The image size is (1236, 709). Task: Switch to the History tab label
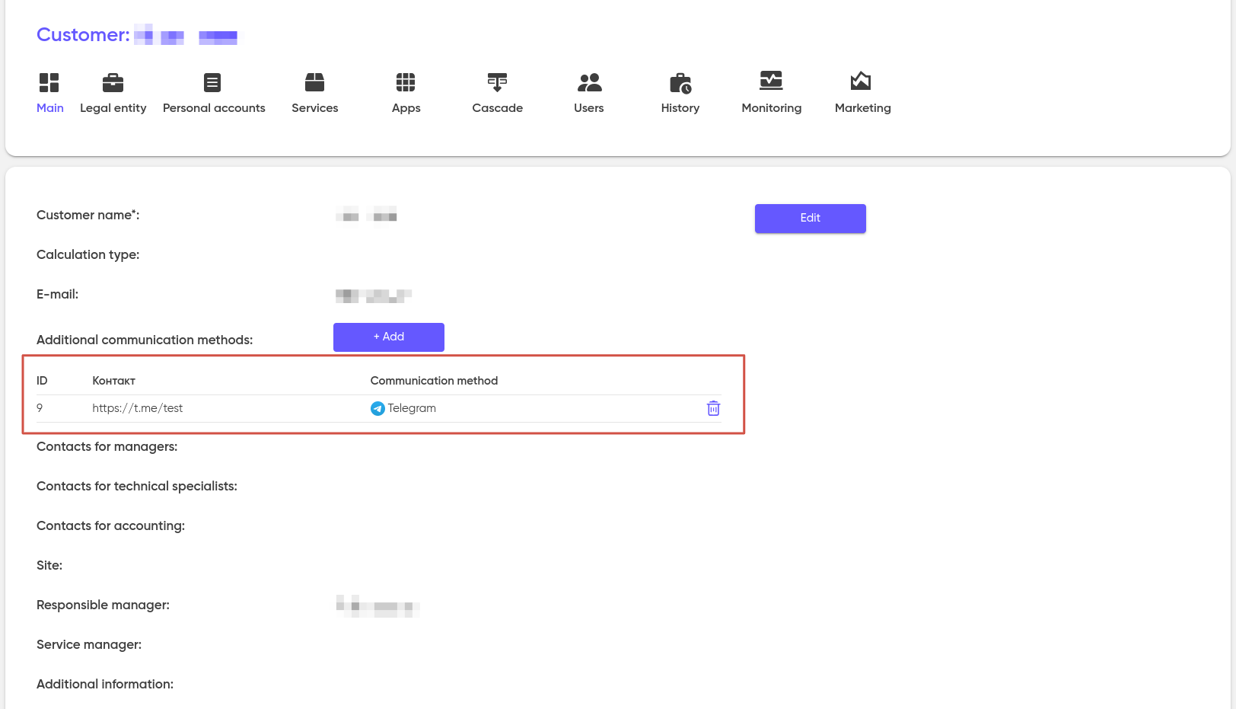pos(680,108)
